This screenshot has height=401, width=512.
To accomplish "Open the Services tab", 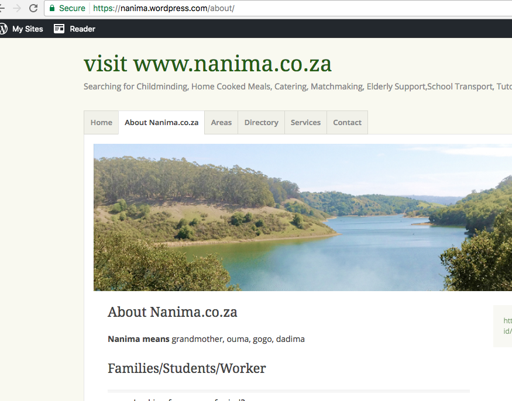I will pyautogui.click(x=305, y=122).
